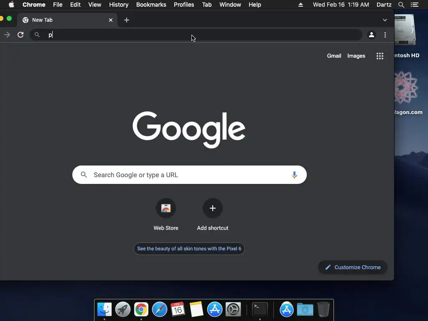Reload the page with the refresh icon
This screenshot has width=428, height=321.
coord(20,35)
